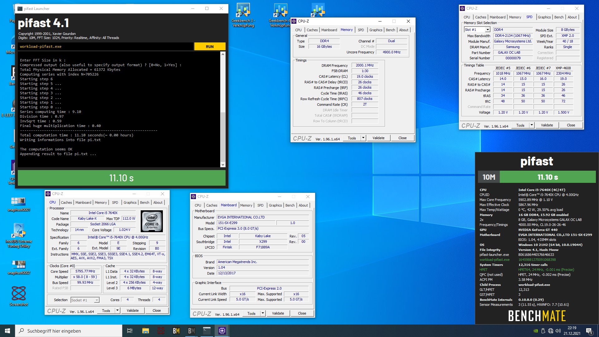Click the DRAM Frequency value 2000.1 MHz
The width and height of the screenshot is (599, 337).
point(365,65)
